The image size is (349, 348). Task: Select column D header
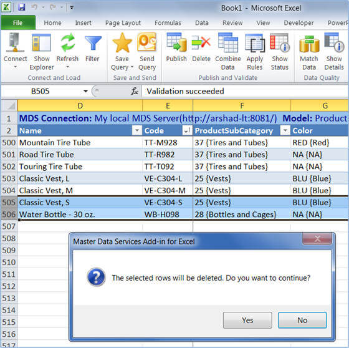coord(80,105)
